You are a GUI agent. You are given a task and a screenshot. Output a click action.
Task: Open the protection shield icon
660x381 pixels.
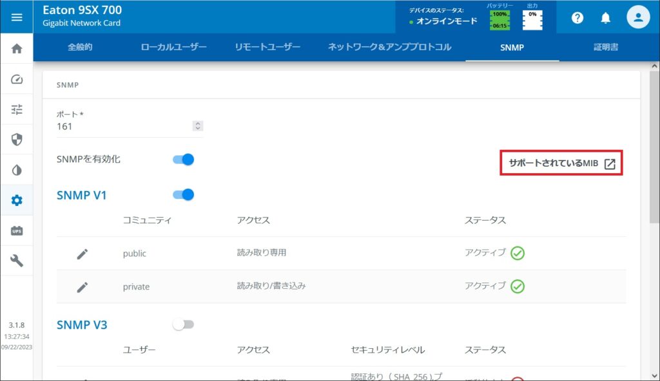tap(16, 139)
